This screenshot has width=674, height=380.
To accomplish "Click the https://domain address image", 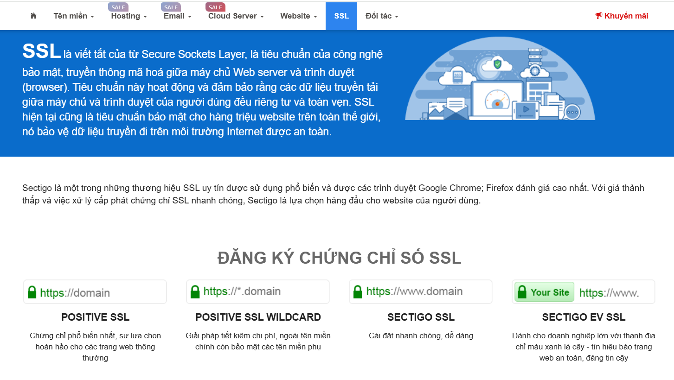I will pyautogui.click(x=95, y=292).
